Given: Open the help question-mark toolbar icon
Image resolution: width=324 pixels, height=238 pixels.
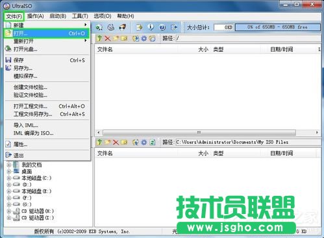Looking at the screenshot, I should coord(162,27).
